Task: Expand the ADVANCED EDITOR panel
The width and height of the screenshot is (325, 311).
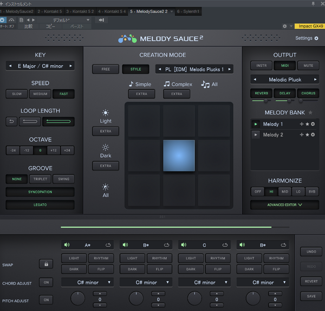Action: pos(284,205)
